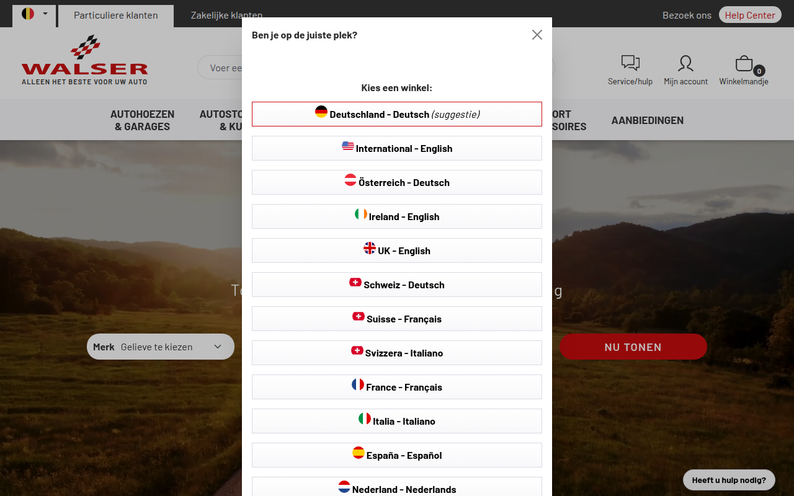Pick Svizzera - Italiano shop
Screen dimensions: 794x496
[397, 353]
